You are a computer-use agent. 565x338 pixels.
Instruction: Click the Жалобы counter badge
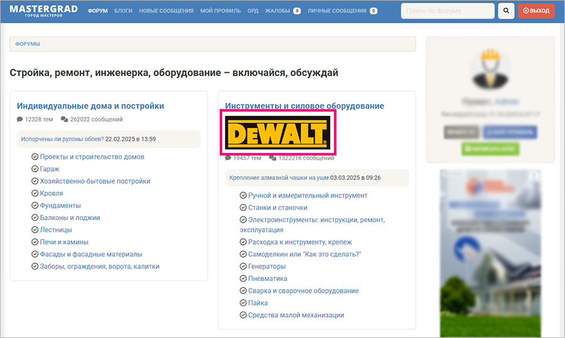click(x=297, y=11)
